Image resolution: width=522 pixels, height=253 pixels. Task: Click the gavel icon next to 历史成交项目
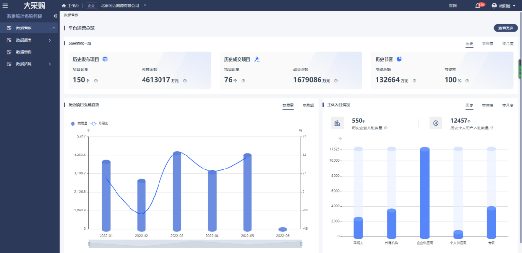click(x=257, y=59)
